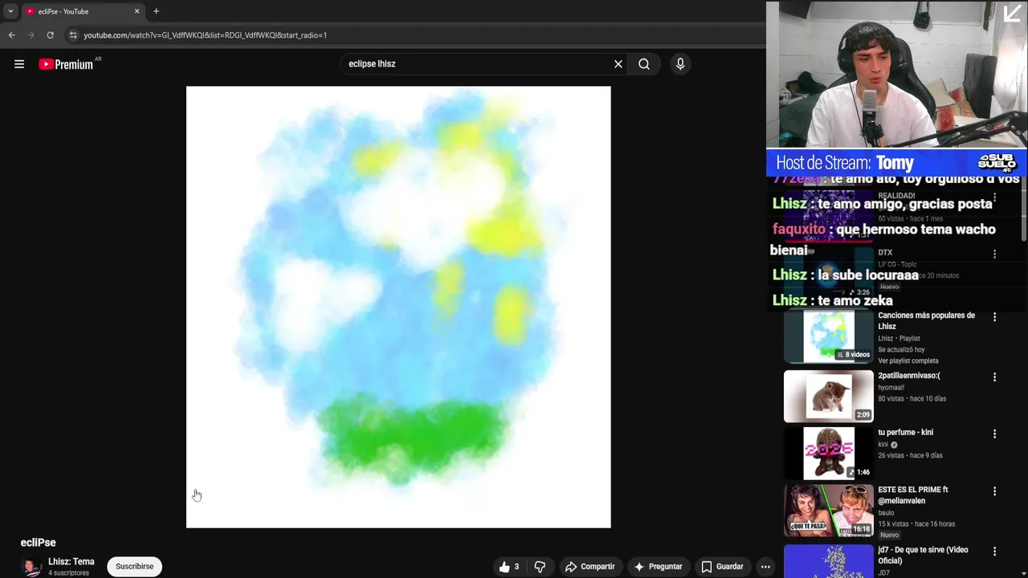
Task: Open baulo channel name under ESTE ES EL PRIME
Action: point(886,513)
